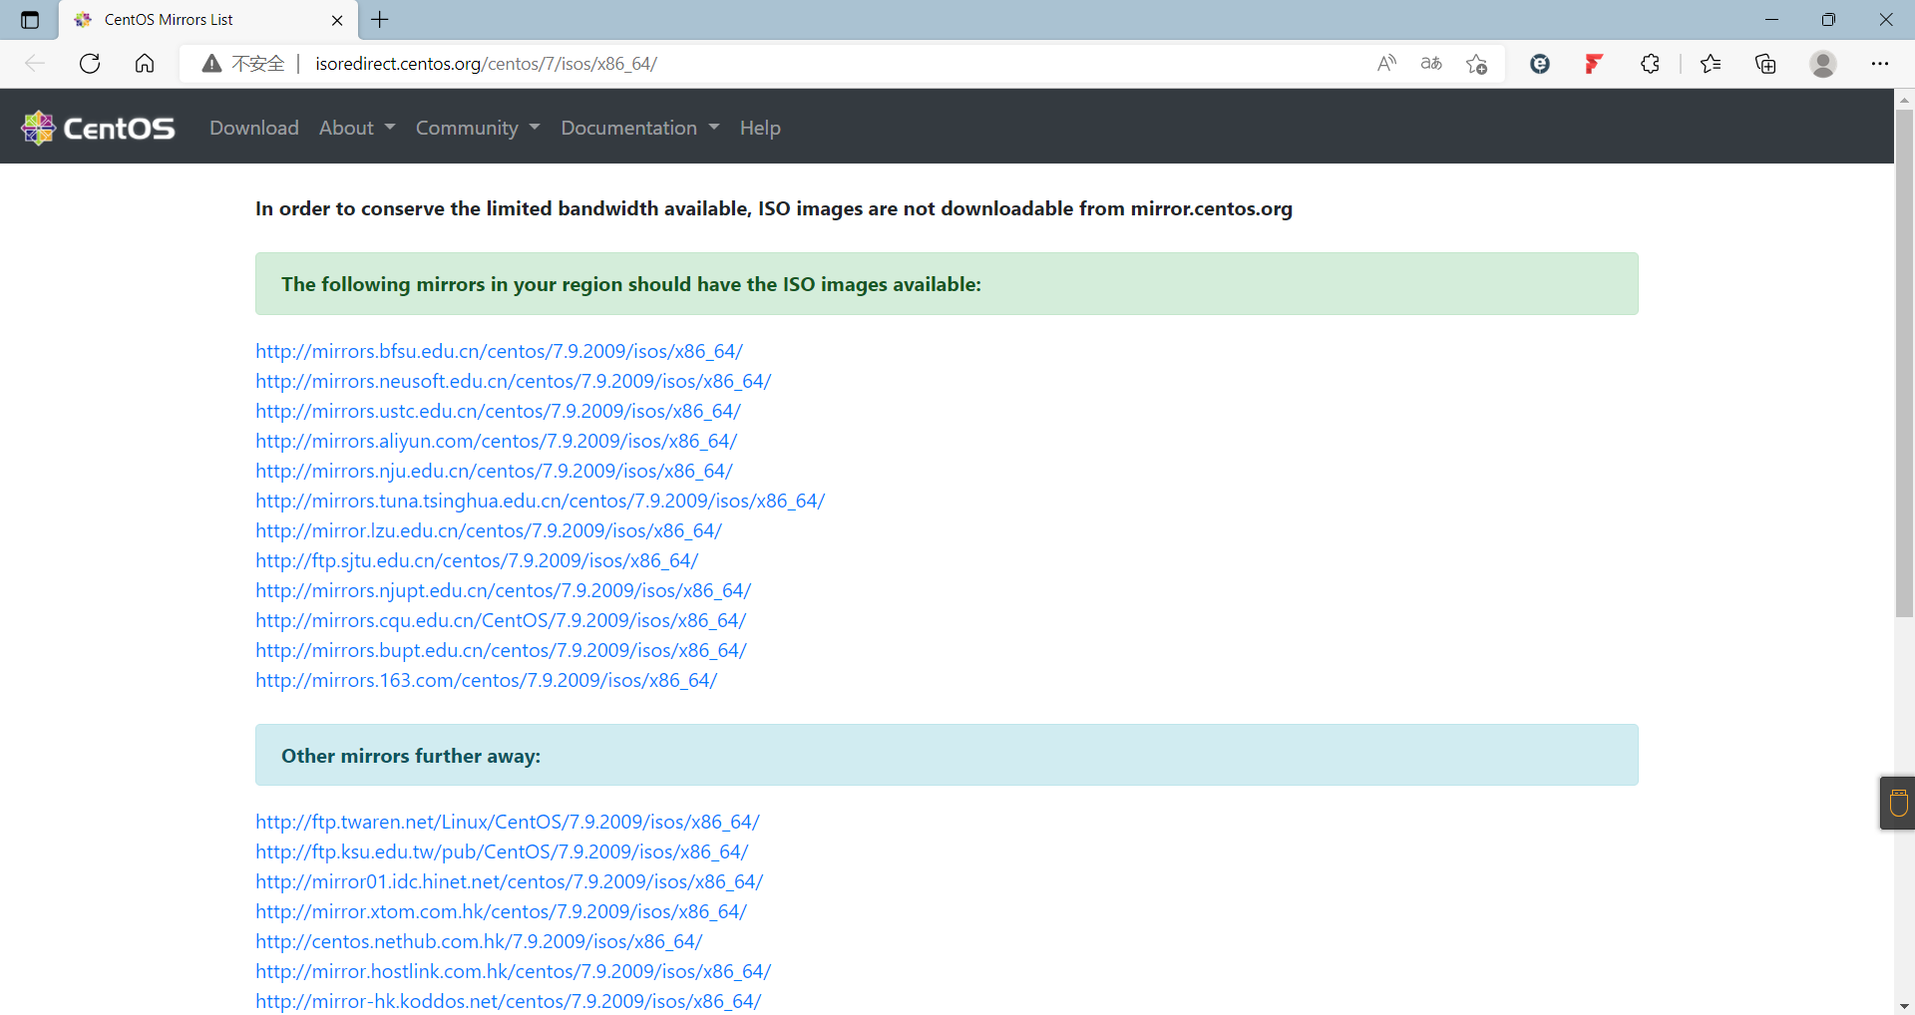Close the CentOS Mirrors List tab

pyautogui.click(x=337, y=20)
